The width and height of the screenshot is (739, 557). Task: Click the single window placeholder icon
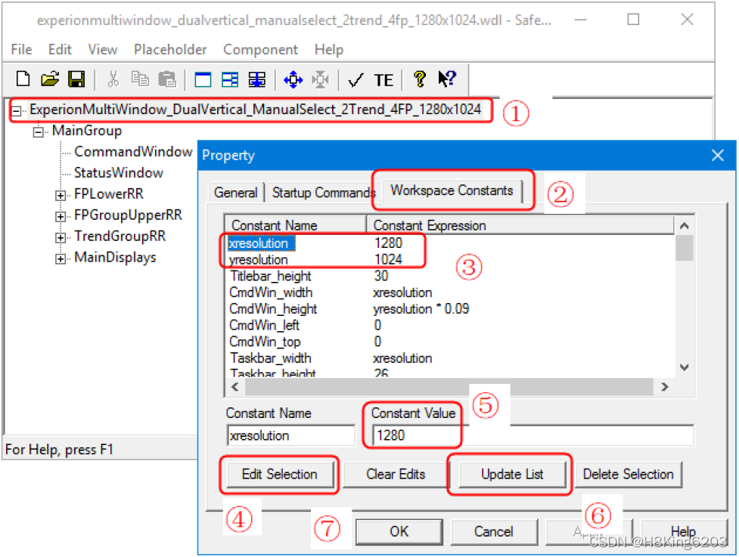203,79
